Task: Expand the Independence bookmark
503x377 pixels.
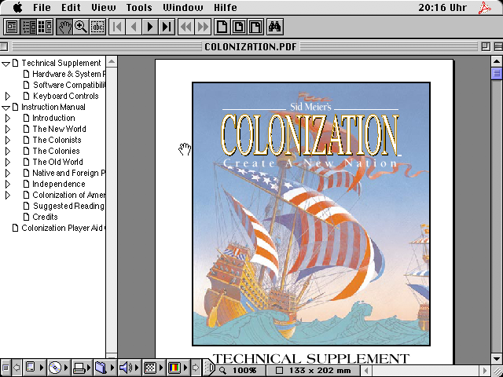Action: pos(7,184)
